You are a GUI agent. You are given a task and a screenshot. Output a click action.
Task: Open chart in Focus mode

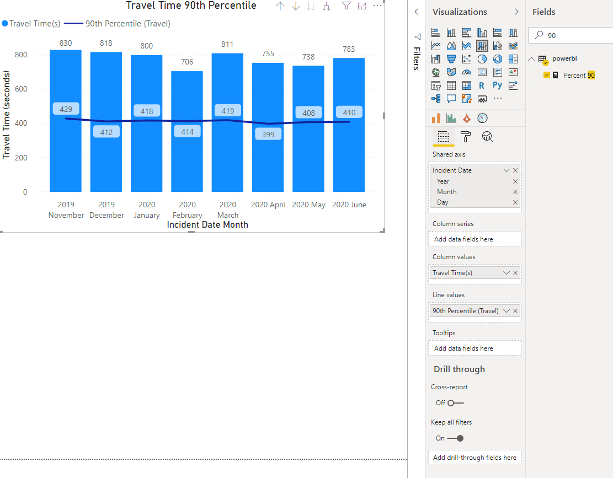pos(362,6)
